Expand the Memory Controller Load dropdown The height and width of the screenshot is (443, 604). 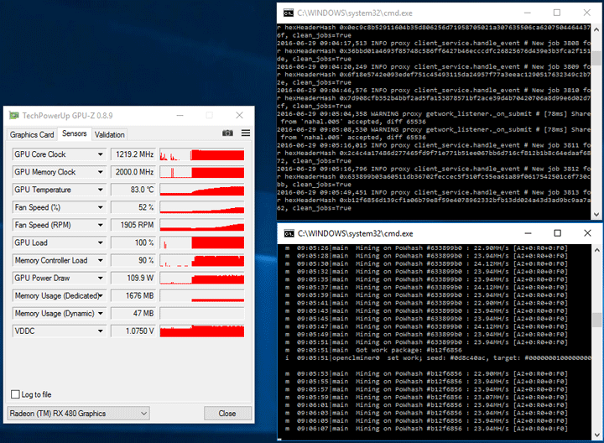click(x=100, y=260)
